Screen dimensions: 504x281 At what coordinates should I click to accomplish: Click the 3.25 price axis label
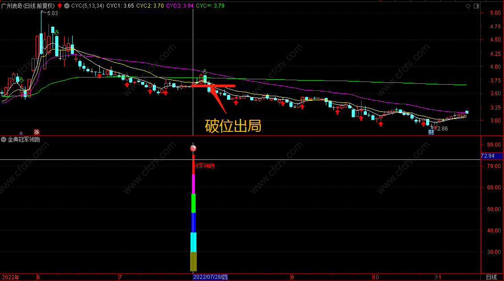[x=496, y=107]
